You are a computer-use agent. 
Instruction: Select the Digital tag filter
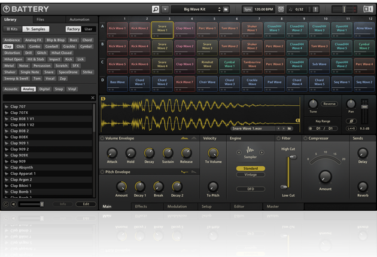[44, 89]
